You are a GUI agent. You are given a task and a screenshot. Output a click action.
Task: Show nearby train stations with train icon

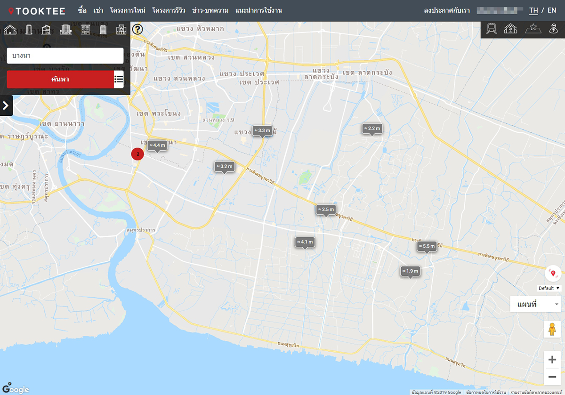pos(492,29)
